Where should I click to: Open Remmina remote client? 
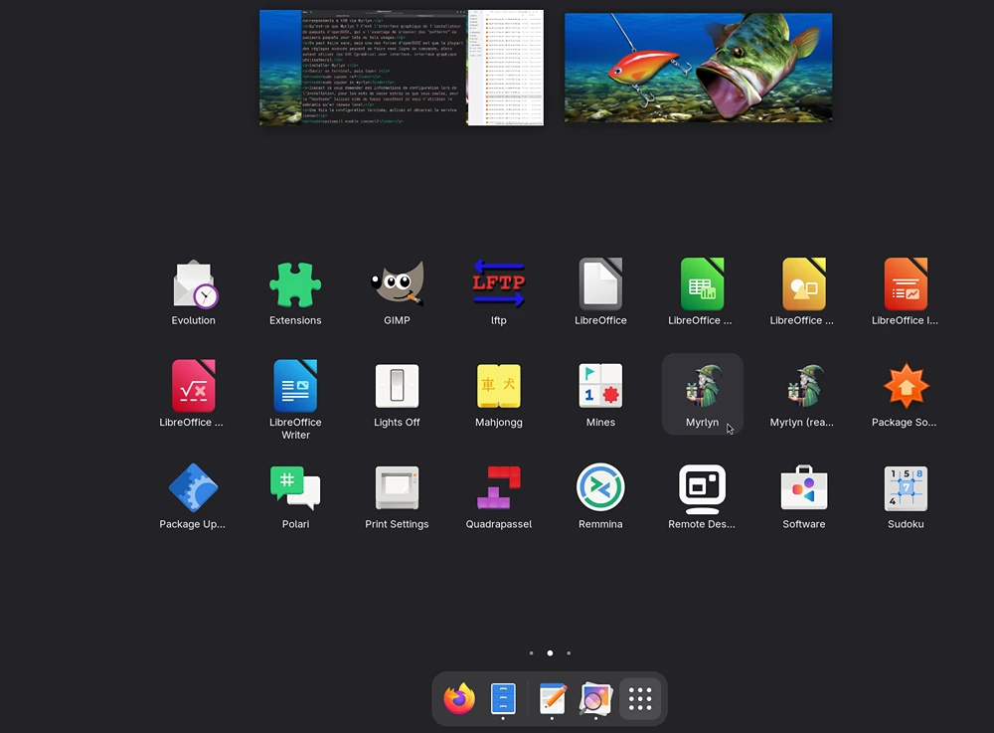pyautogui.click(x=600, y=496)
